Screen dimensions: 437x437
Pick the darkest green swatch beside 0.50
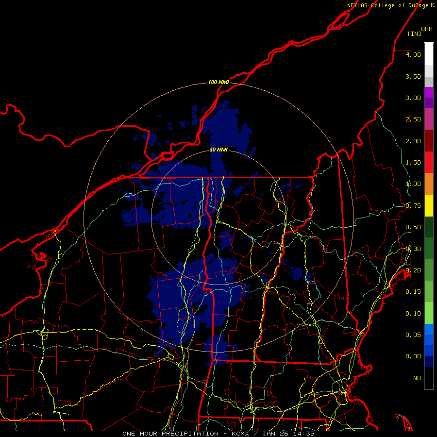click(429, 227)
